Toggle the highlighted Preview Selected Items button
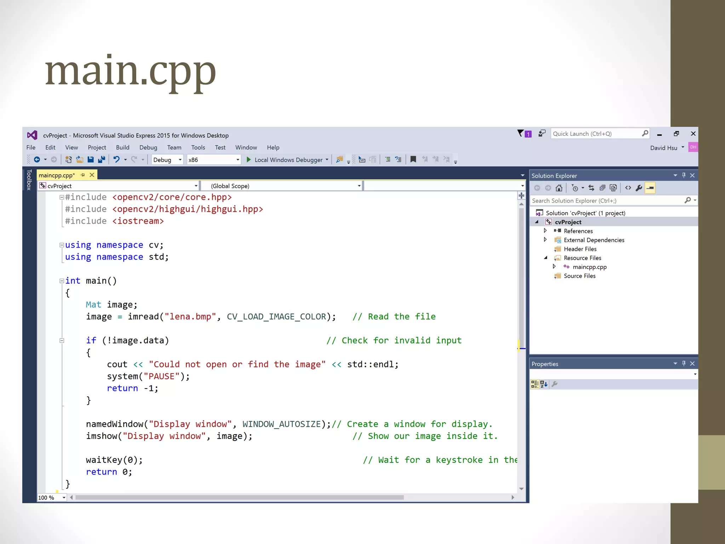This screenshot has height=544, width=725. [x=650, y=188]
